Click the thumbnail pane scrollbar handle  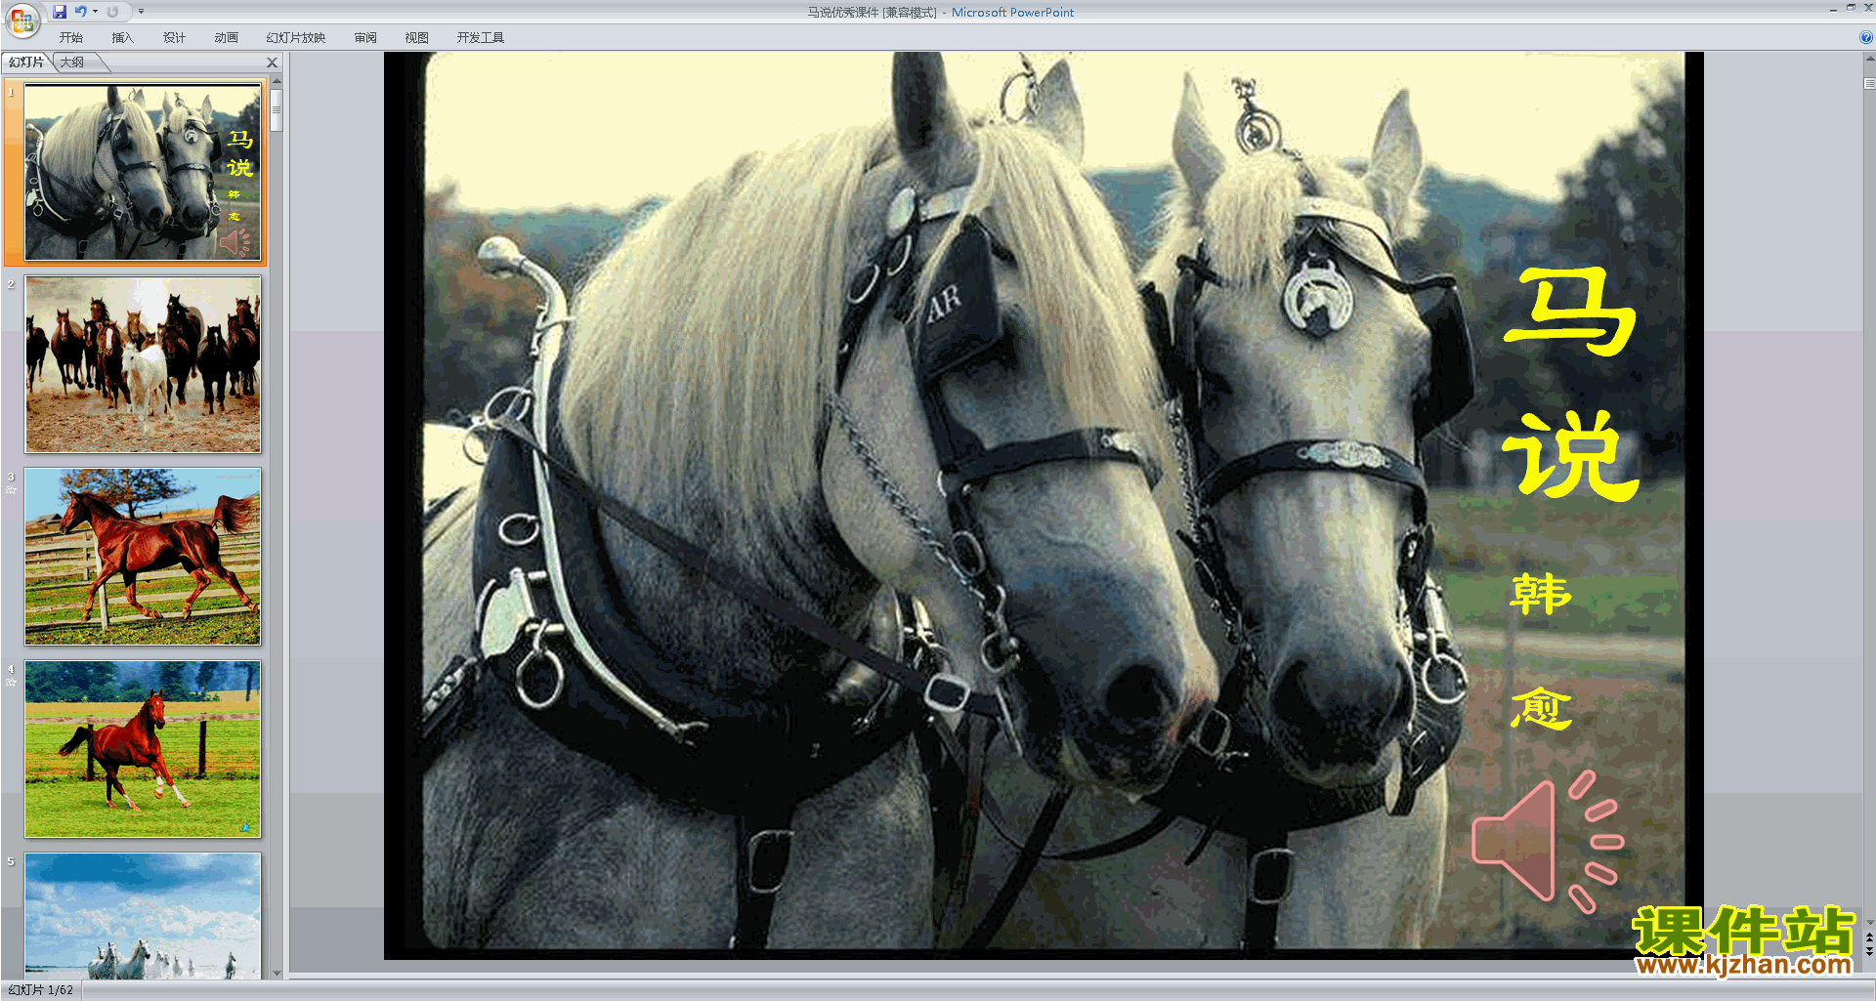tap(277, 109)
